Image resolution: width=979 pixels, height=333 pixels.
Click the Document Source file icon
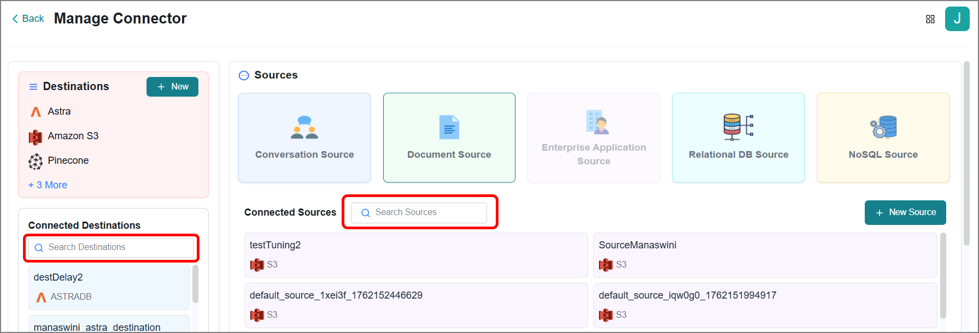[x=449, y=127]
